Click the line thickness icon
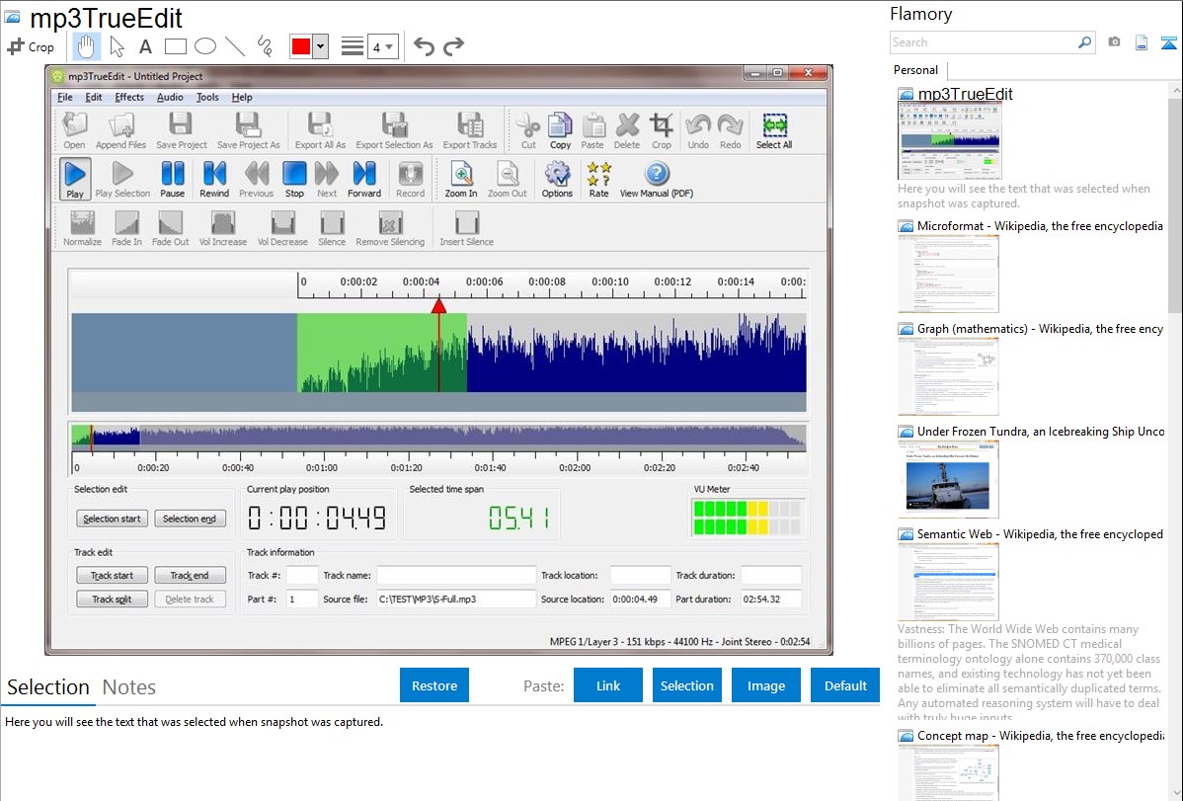 [353, 46]
